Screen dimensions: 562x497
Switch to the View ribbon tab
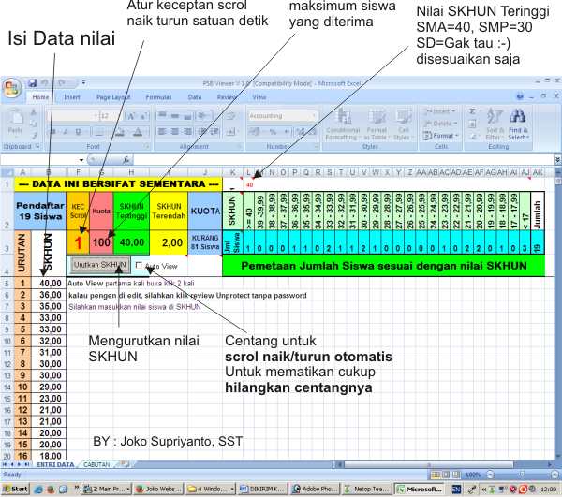point(259,97)
